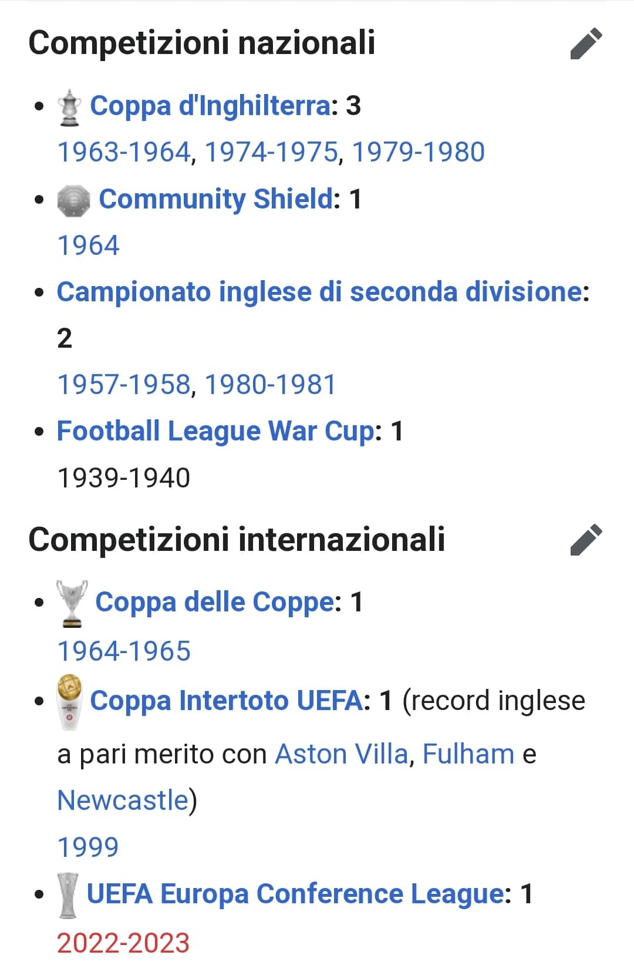Click the UEFA Europa Conference League trophy icon
This screenshot has width=634, height=972.
69,894
